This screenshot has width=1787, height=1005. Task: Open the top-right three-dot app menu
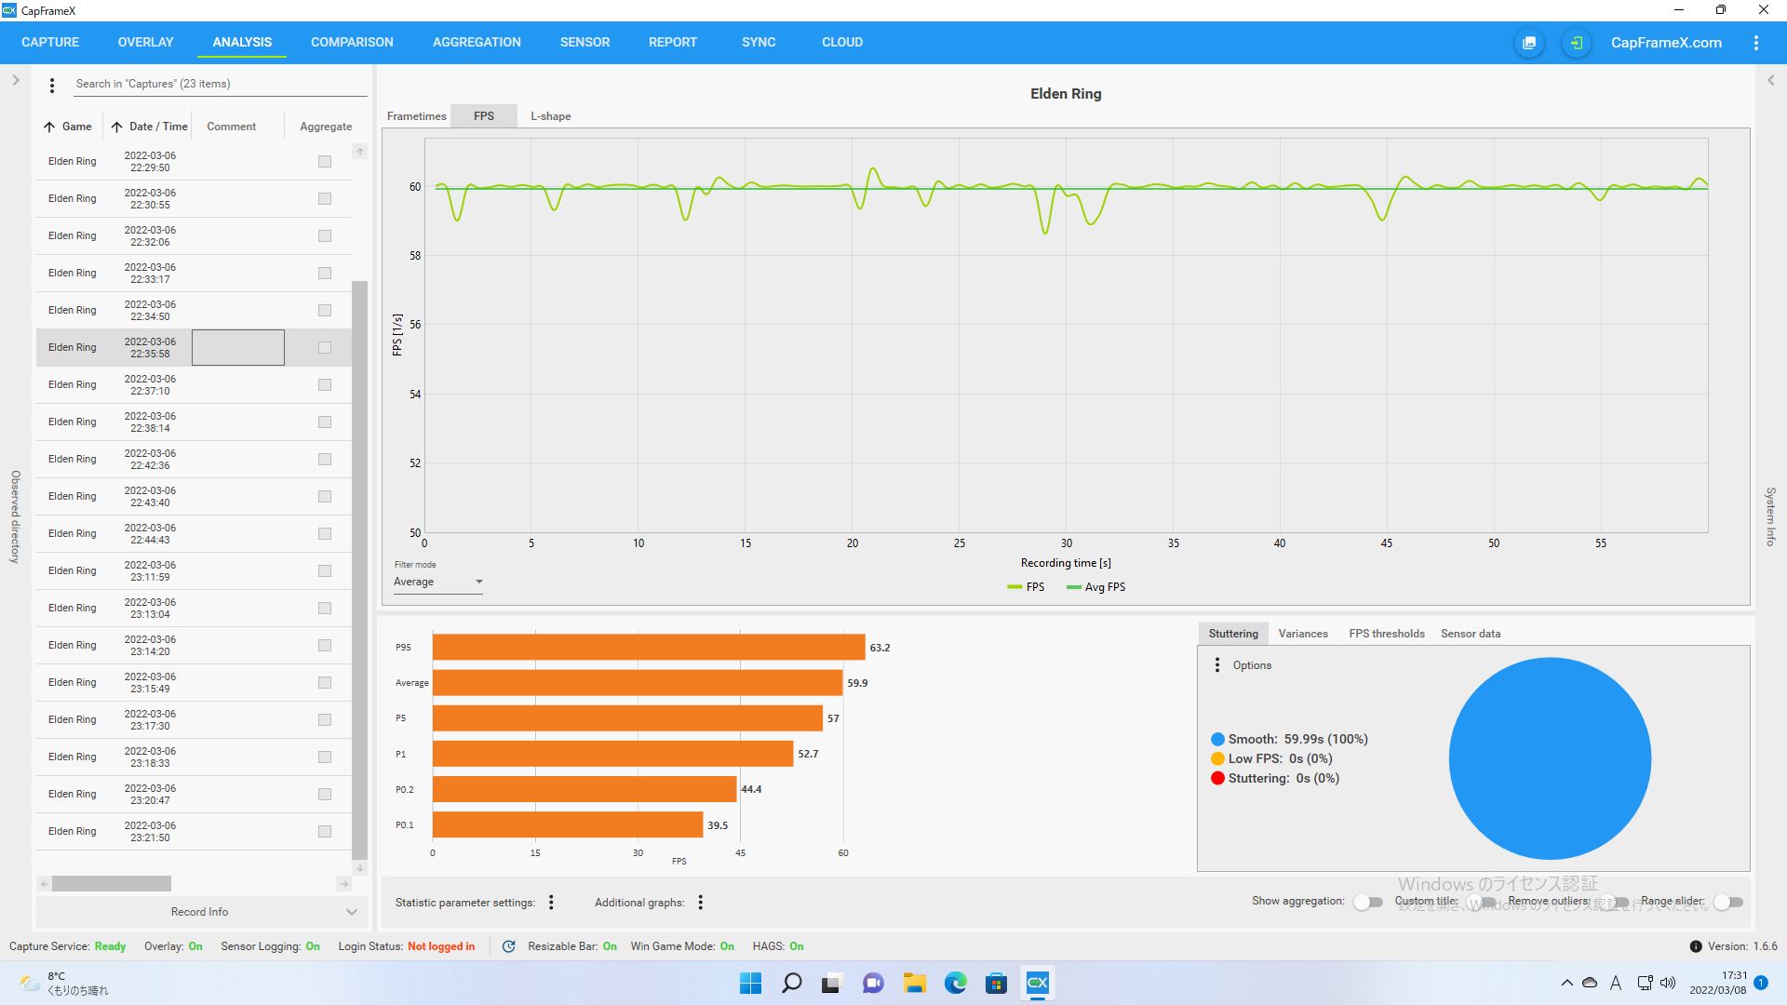click(1755, 43)
